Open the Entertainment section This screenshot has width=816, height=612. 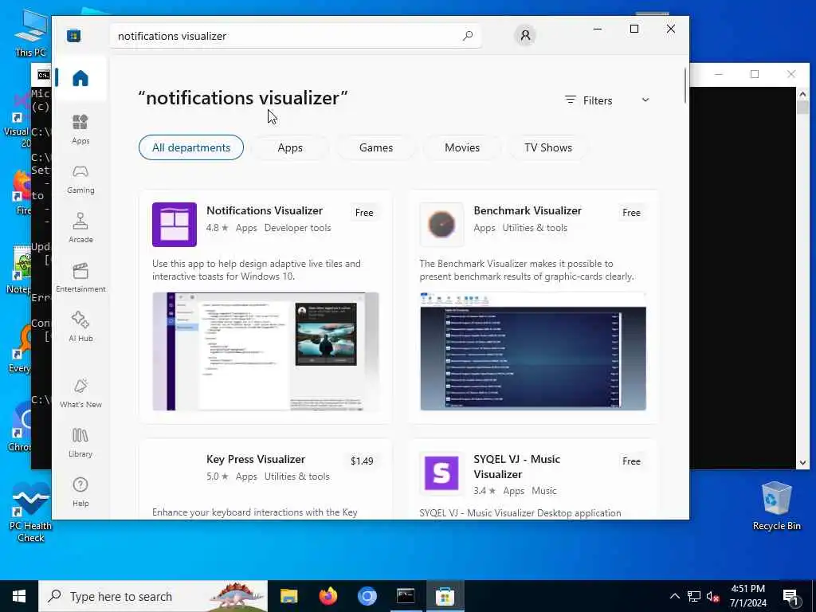pyautogui.click(x=80, y=277)
